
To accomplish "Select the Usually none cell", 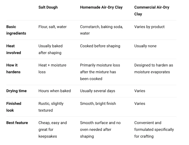I will point(145,46).
